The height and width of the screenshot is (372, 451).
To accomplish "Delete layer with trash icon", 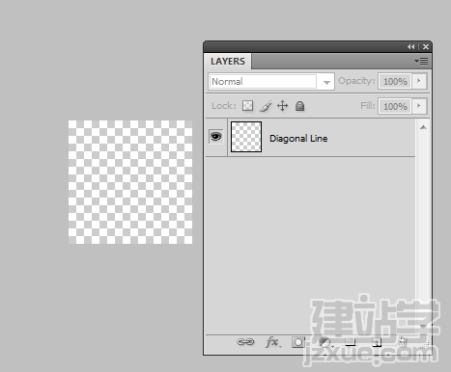I will (403, 342).
